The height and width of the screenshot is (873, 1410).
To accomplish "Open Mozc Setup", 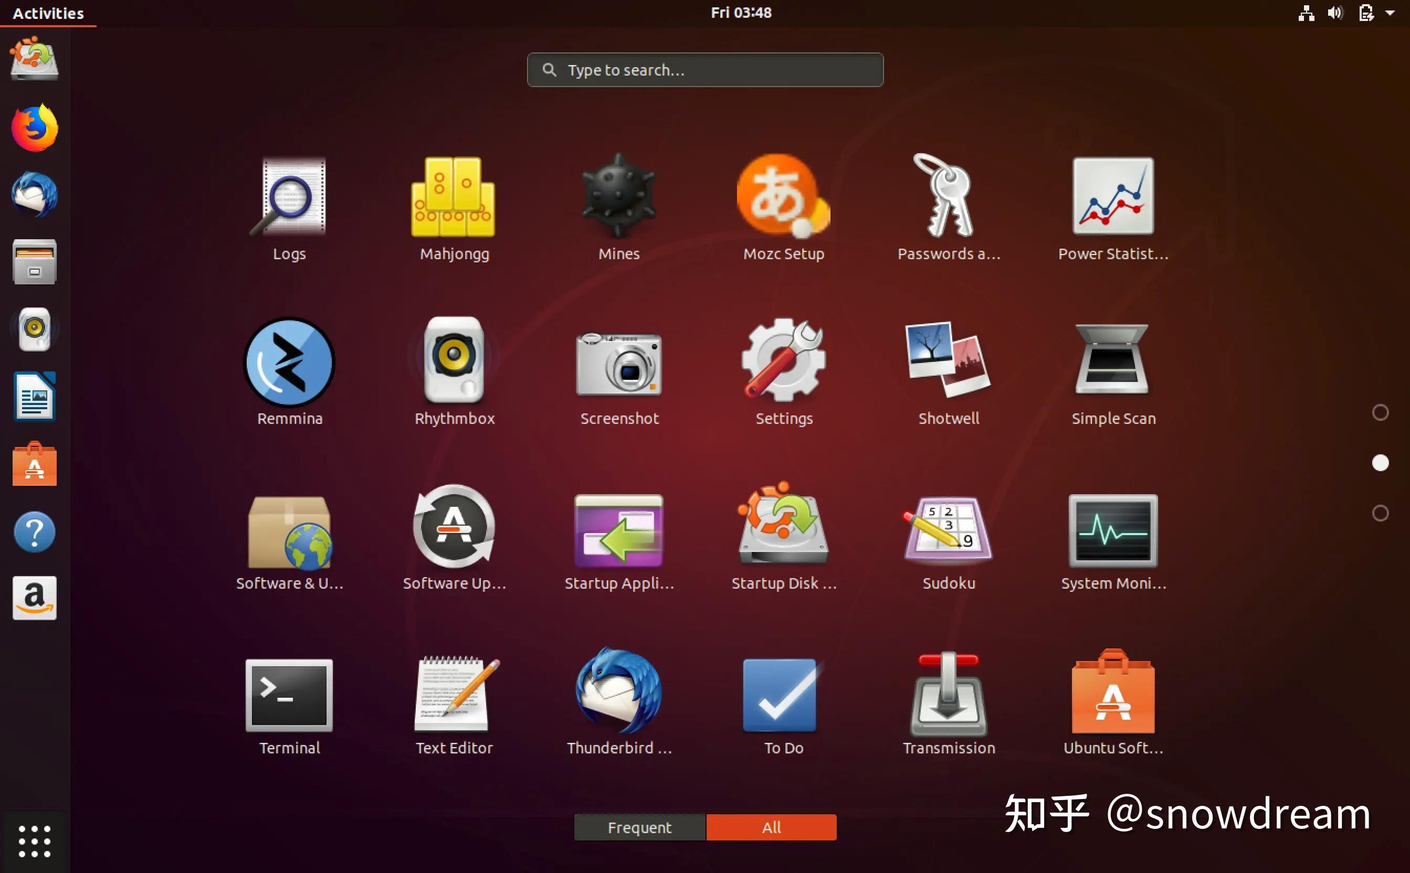I will (x=784, y=208).
